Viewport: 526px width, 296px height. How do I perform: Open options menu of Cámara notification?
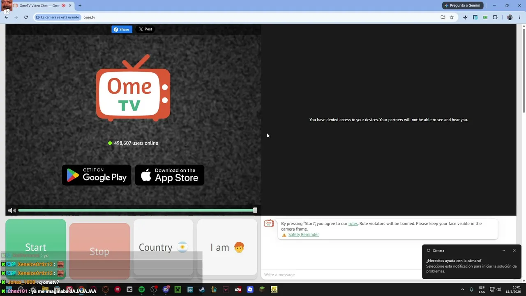[x=503, y=250]
